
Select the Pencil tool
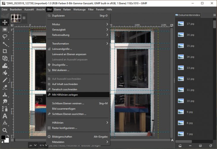coord(5,80)
